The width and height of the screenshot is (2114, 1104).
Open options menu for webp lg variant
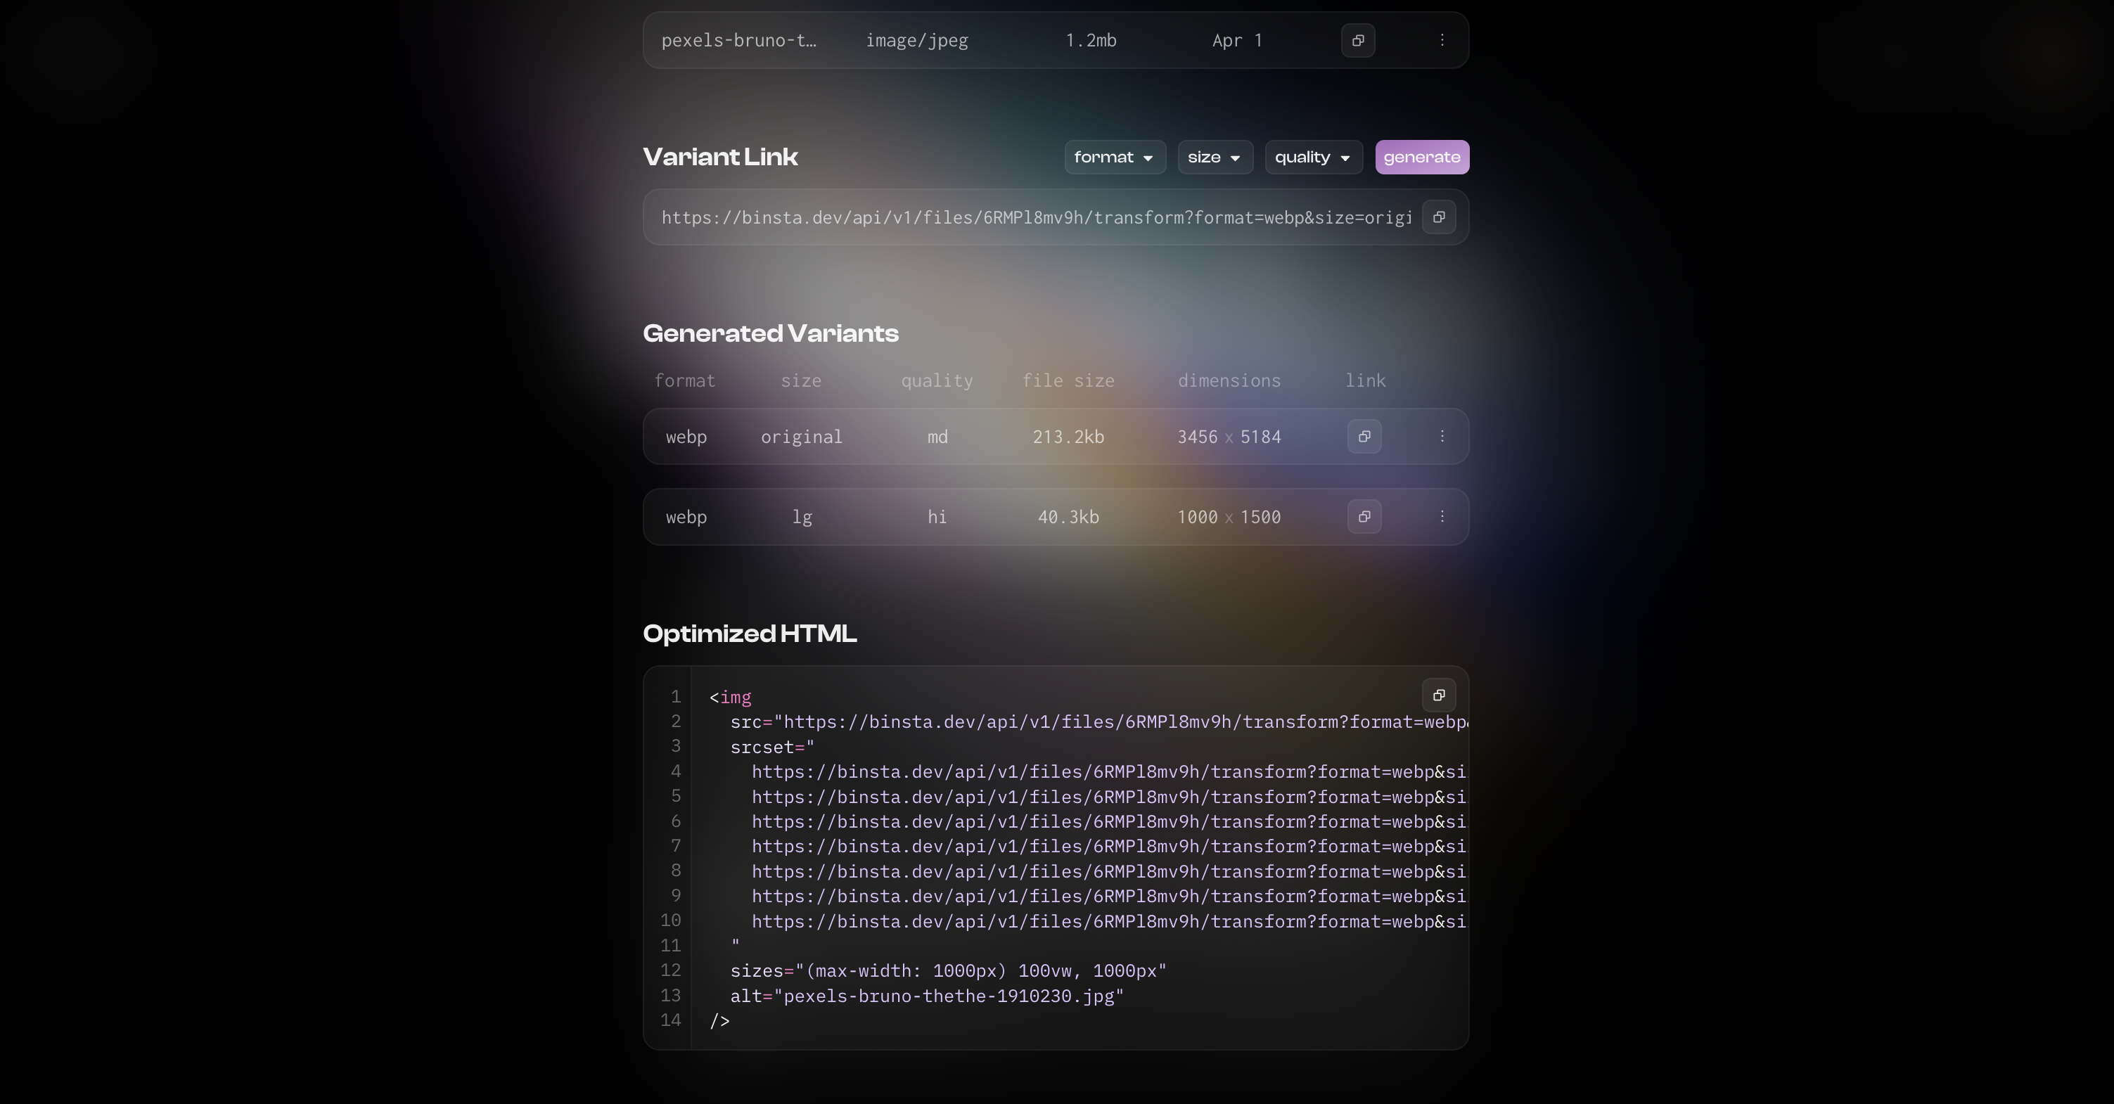click(1442, 517)
